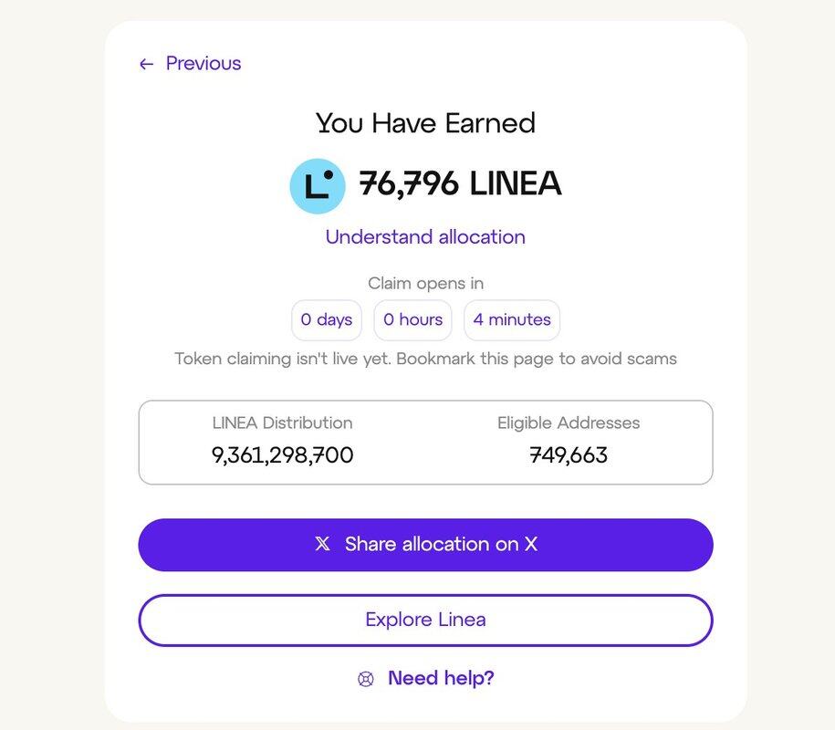
Task: Go back via the Previous link
Action: [190, 63]
